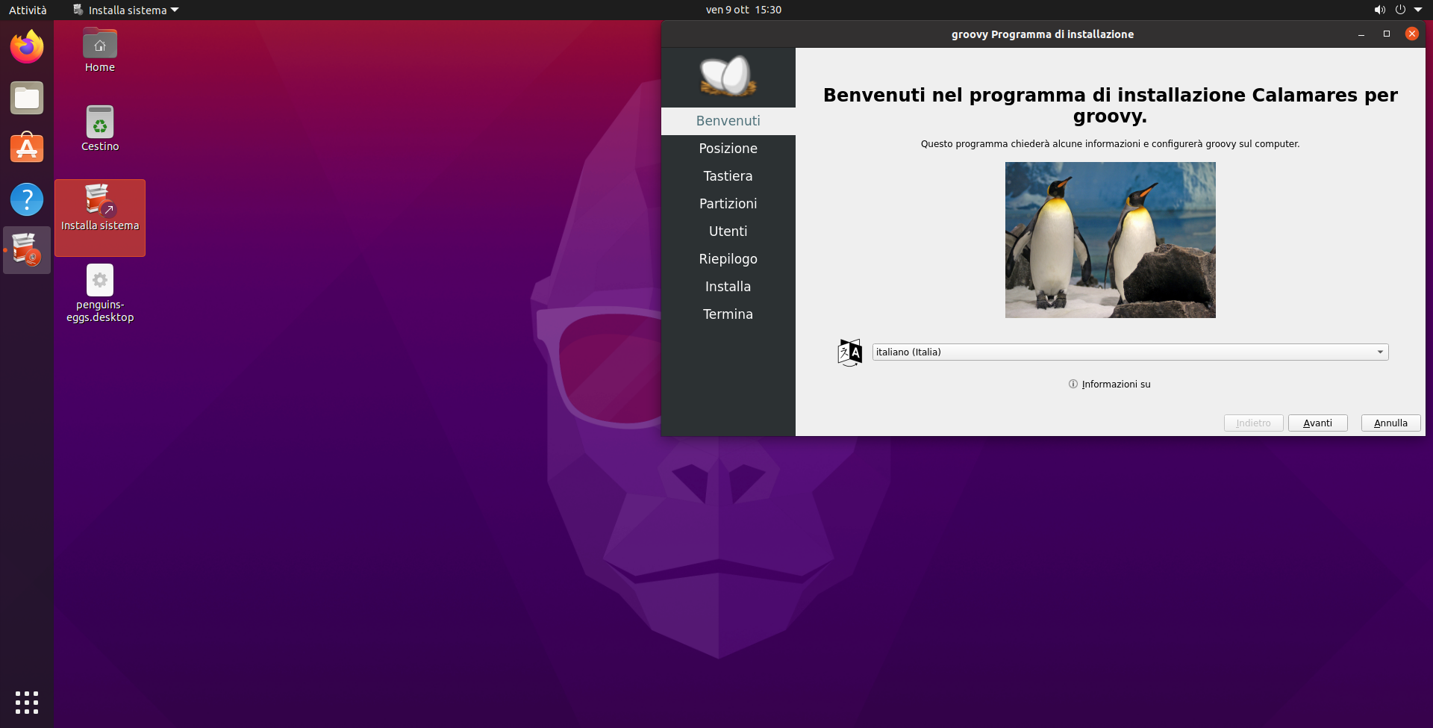
Task: Open Firefox from the dock
Action: (x=27, y=47)
